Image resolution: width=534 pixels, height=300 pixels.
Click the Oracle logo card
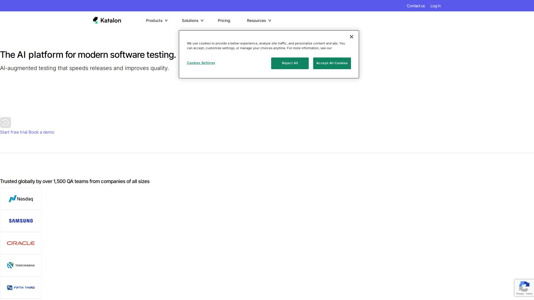21,243
